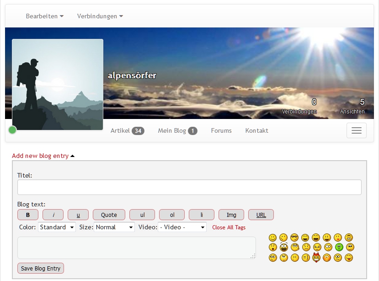Image resolution: width=379 pixels, height=281 pixels.
Task: Insert the X-eyed emoticon
Action: pyautogui.click(x=294, y=258)
